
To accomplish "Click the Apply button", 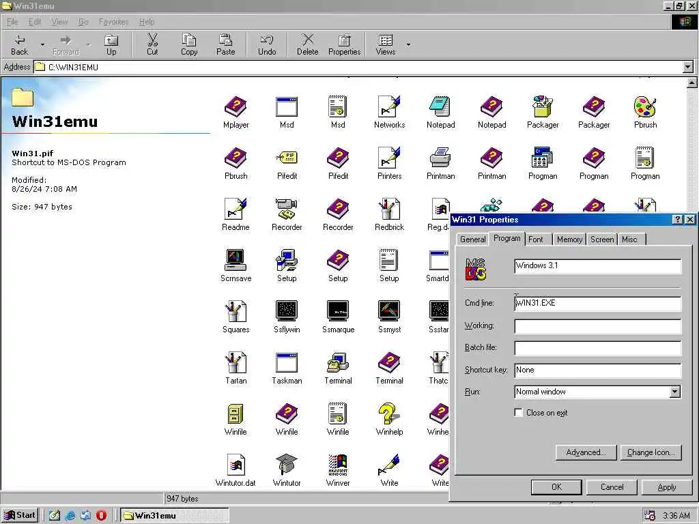I will 666,487.
